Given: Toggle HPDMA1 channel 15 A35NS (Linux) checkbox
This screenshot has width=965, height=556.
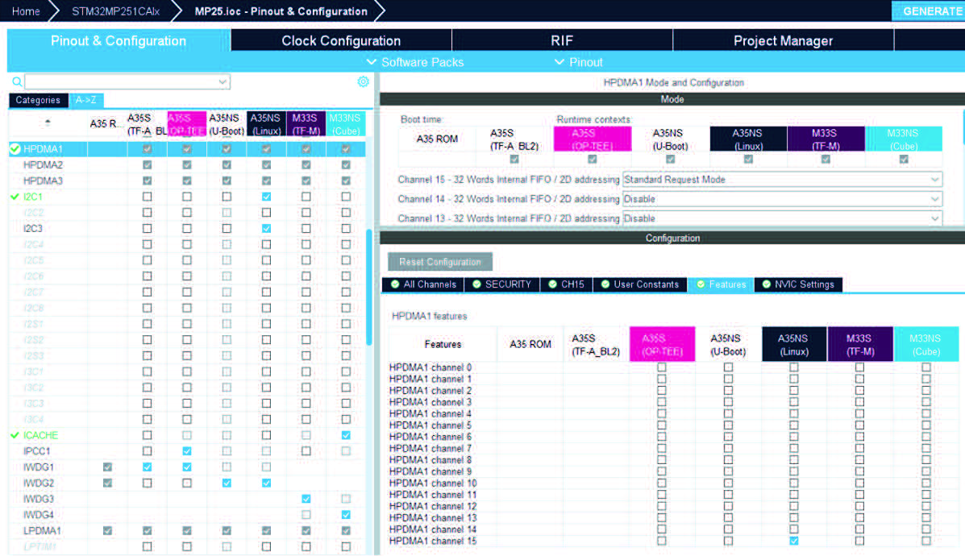Looking at the screenshot, I should [x=794, y=541].
